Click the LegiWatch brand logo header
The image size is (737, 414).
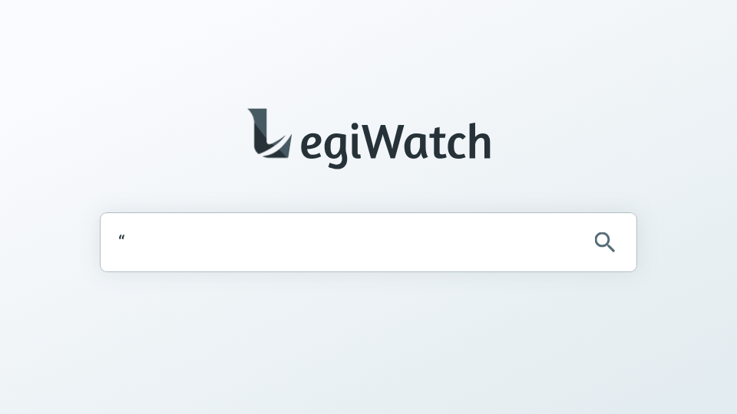[369, 139]
